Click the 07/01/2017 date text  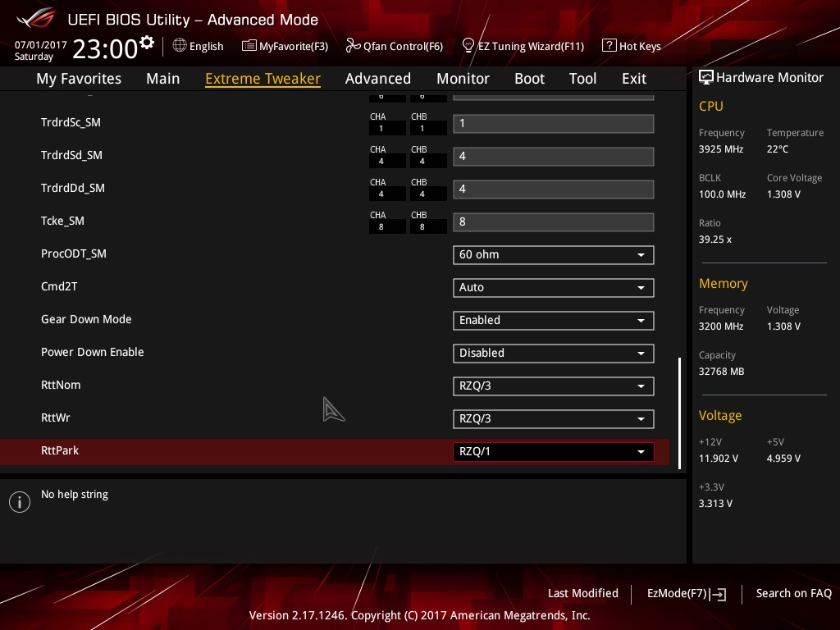click(41, 44)
